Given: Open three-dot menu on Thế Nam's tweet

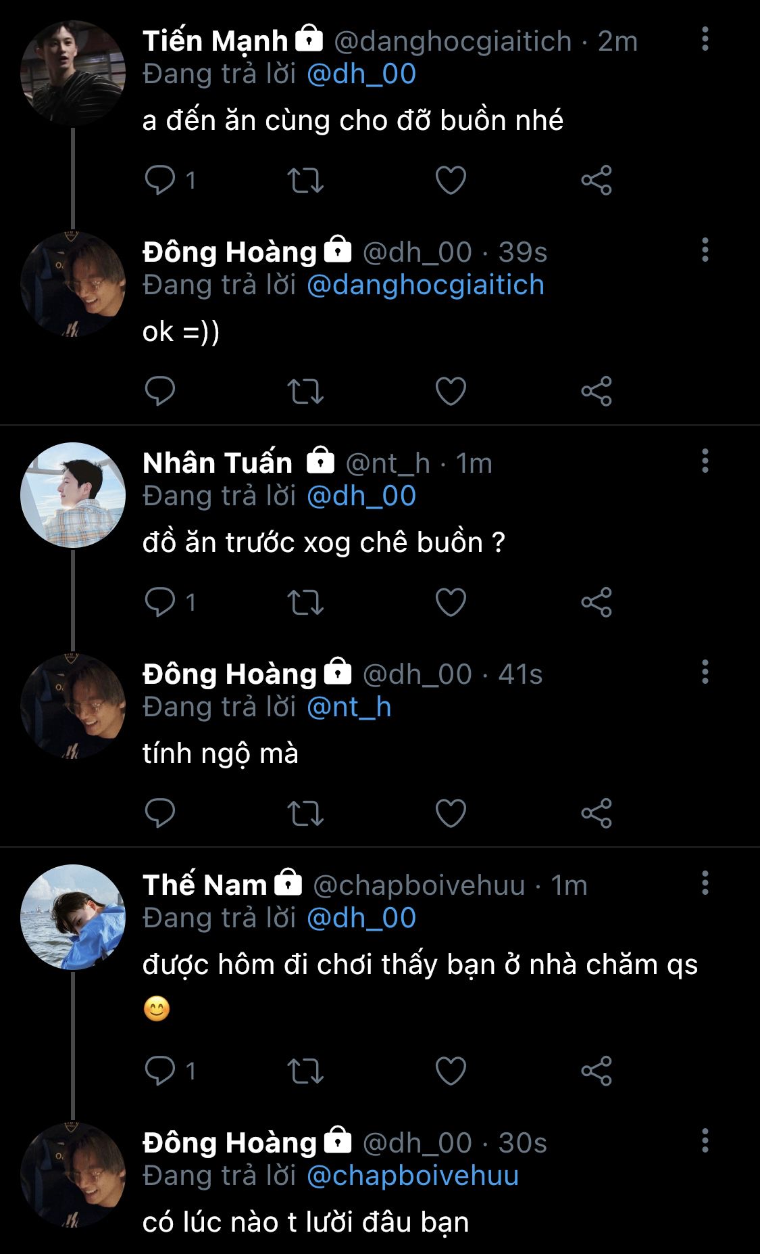Looking at the screenshot, I should 705,883.
